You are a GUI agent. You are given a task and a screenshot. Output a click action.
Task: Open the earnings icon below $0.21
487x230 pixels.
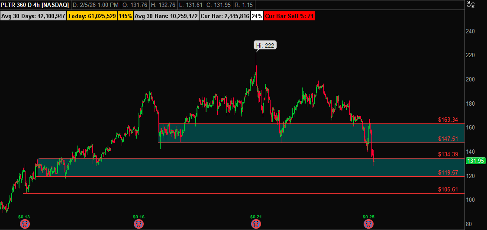[x=255, y=224]
